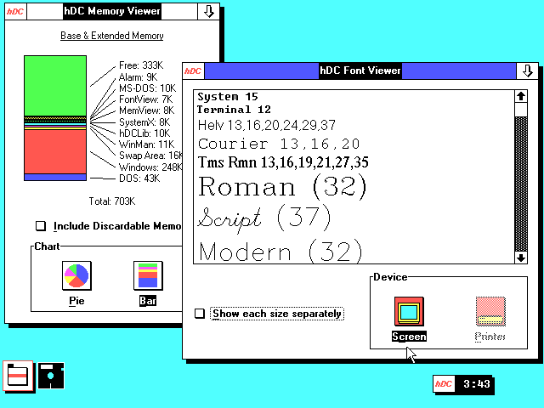Click the Total: 703K text
This screenshot has width=544, height=408.
click(111, 201)
